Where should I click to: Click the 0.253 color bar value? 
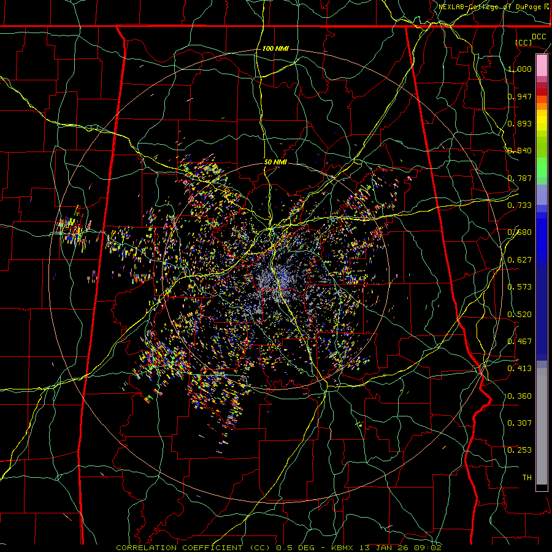[519, 450]
